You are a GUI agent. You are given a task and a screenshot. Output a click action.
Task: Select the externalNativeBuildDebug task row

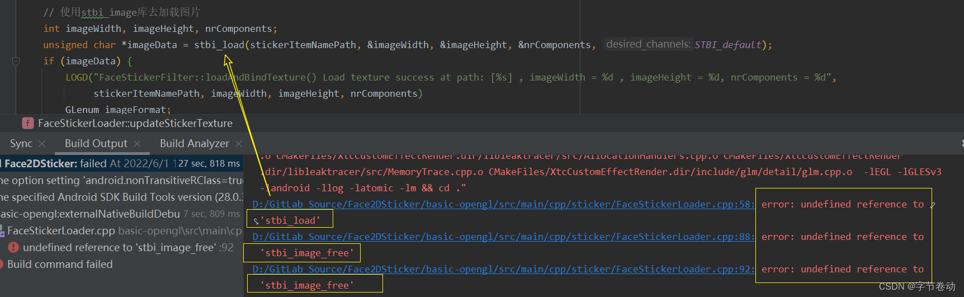(121, 214)
